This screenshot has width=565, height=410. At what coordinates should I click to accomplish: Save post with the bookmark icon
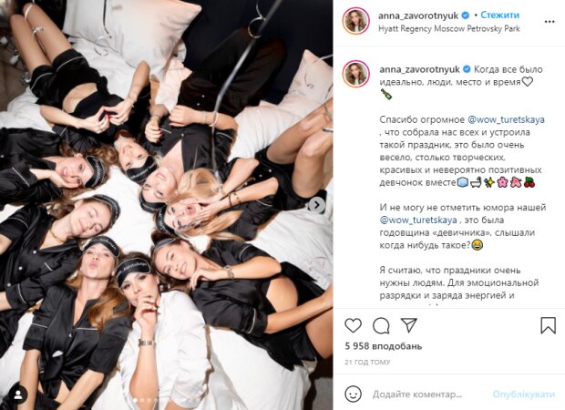click(x=548, y=325)
